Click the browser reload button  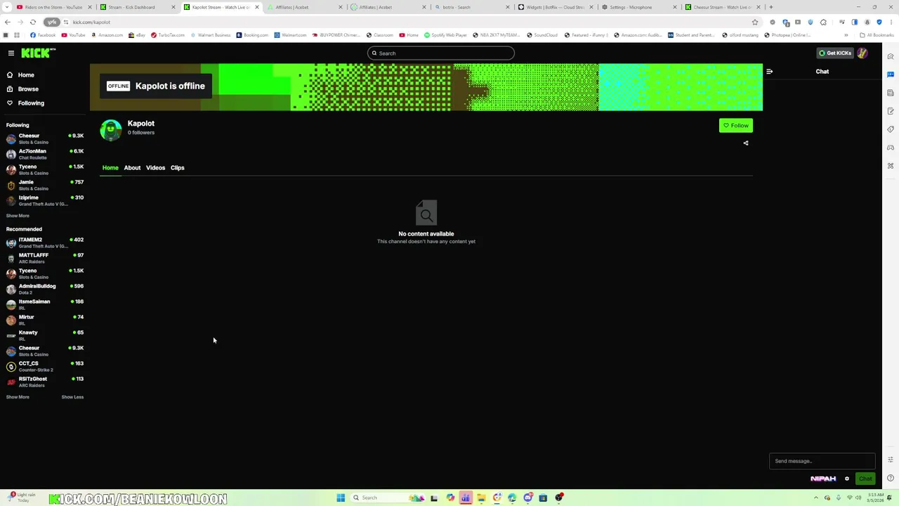tap(32, 22)
